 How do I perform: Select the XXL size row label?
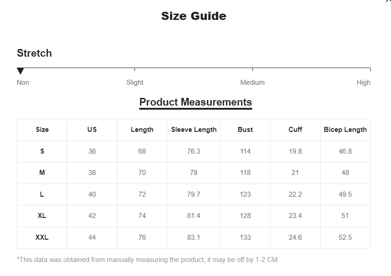(42, 237)
